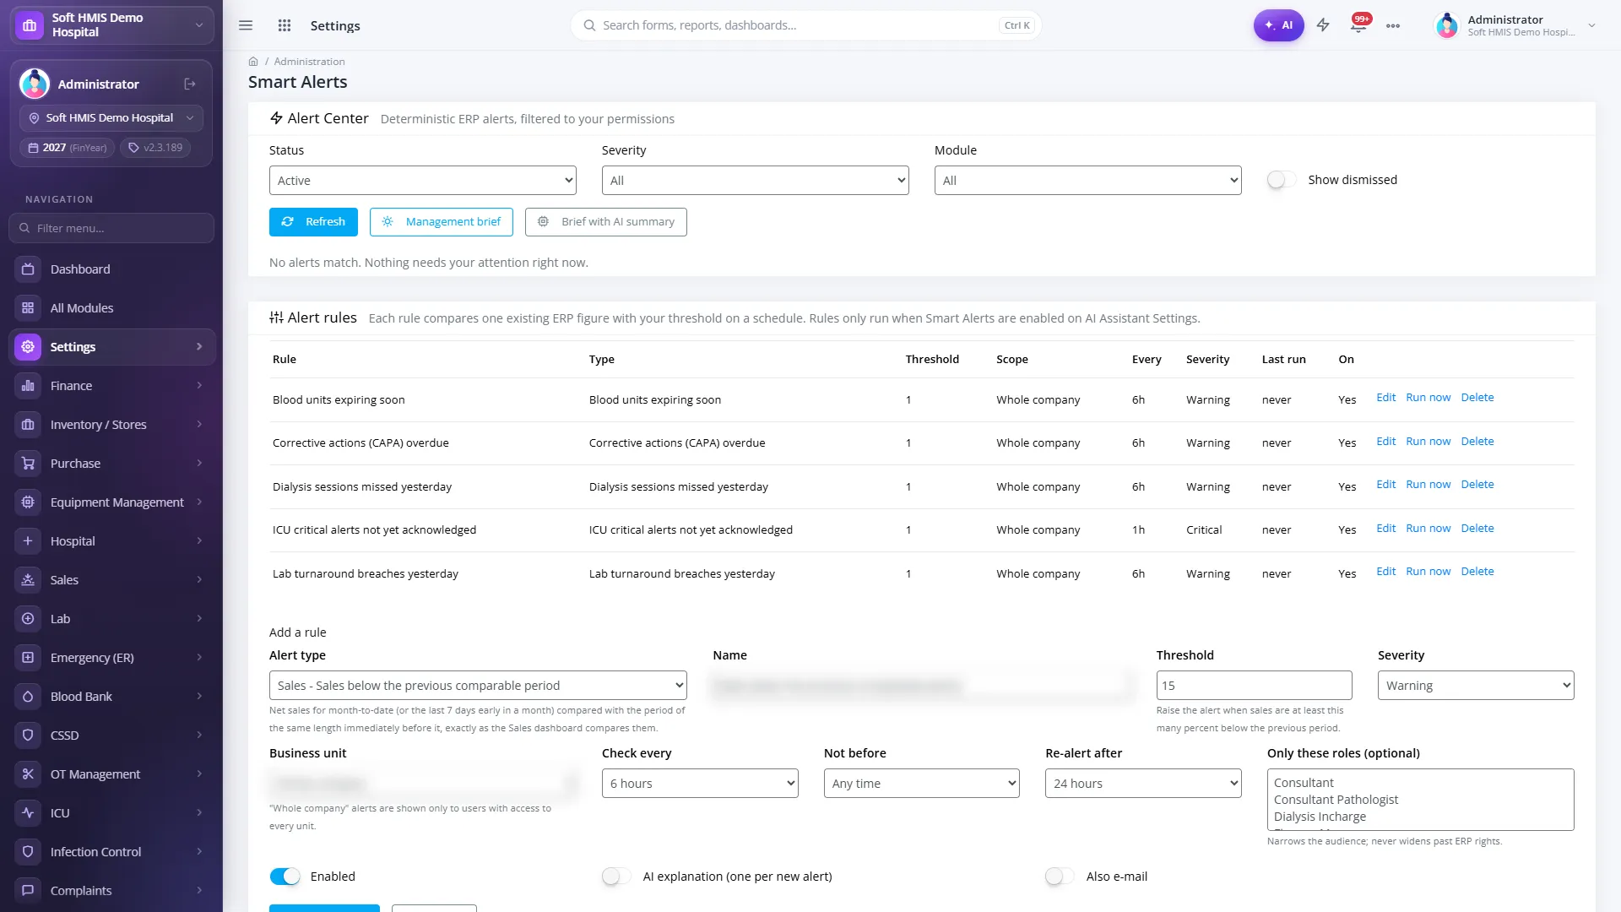The height and width of the screenshot is (912, 1621).
Task: Select Consultant Pathologist role in list
Action: tap(1336, 800)
